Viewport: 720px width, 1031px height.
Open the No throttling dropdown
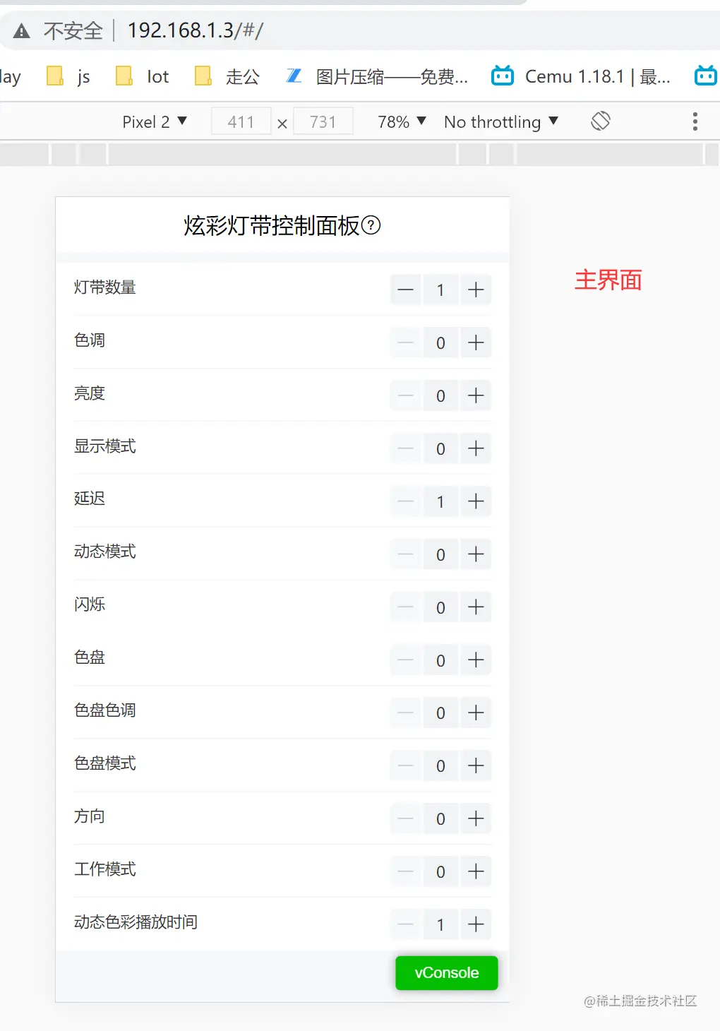point(501,122)
